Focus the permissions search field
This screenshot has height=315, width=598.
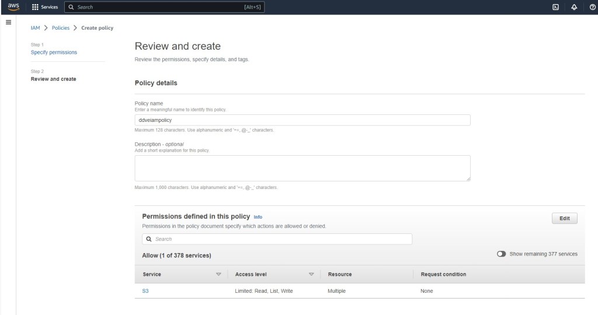click(x=280, y=239)
